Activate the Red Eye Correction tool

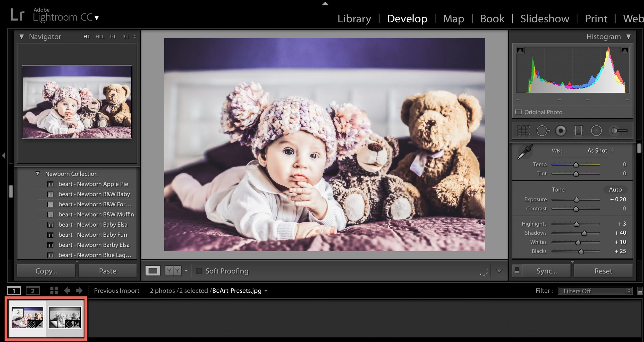561,131
